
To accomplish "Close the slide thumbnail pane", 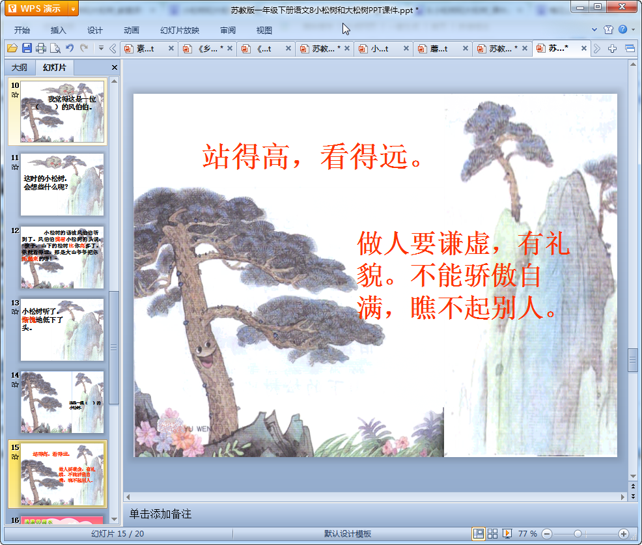I will pyautogui.click(x=115, y=68).
